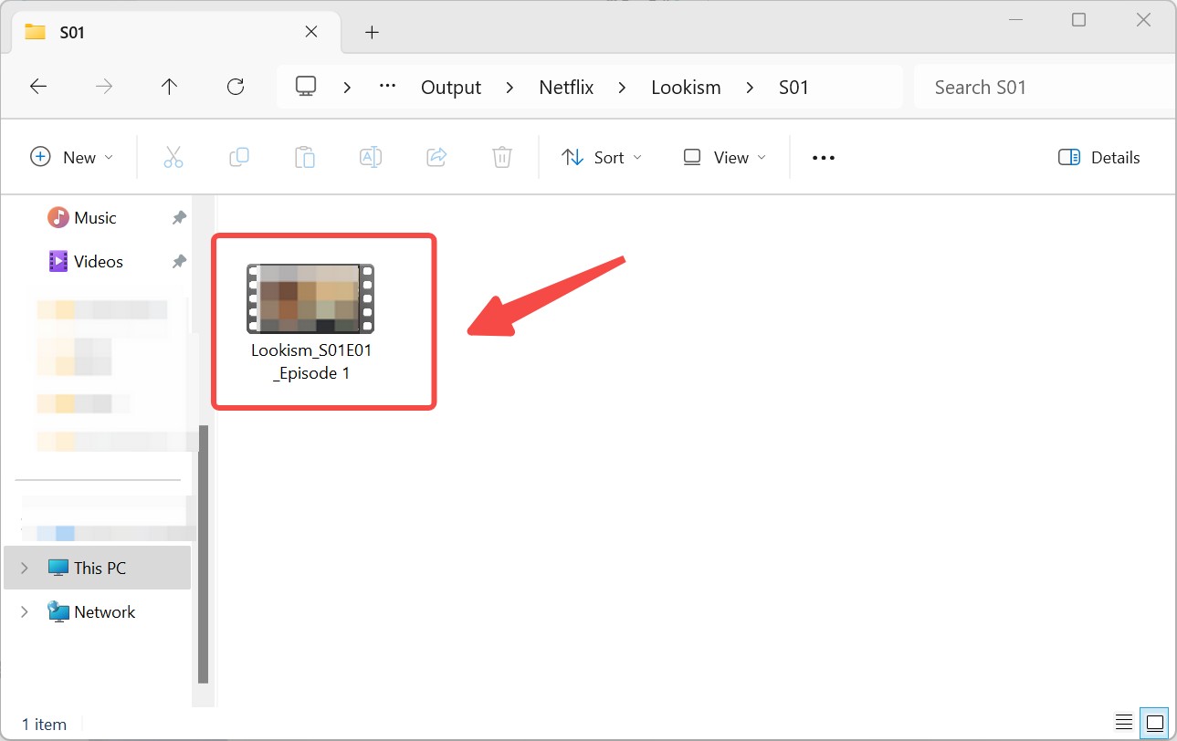1177x741 pixels.
Task: Switch to details list view layout
Action: (x=1124, y=722)
